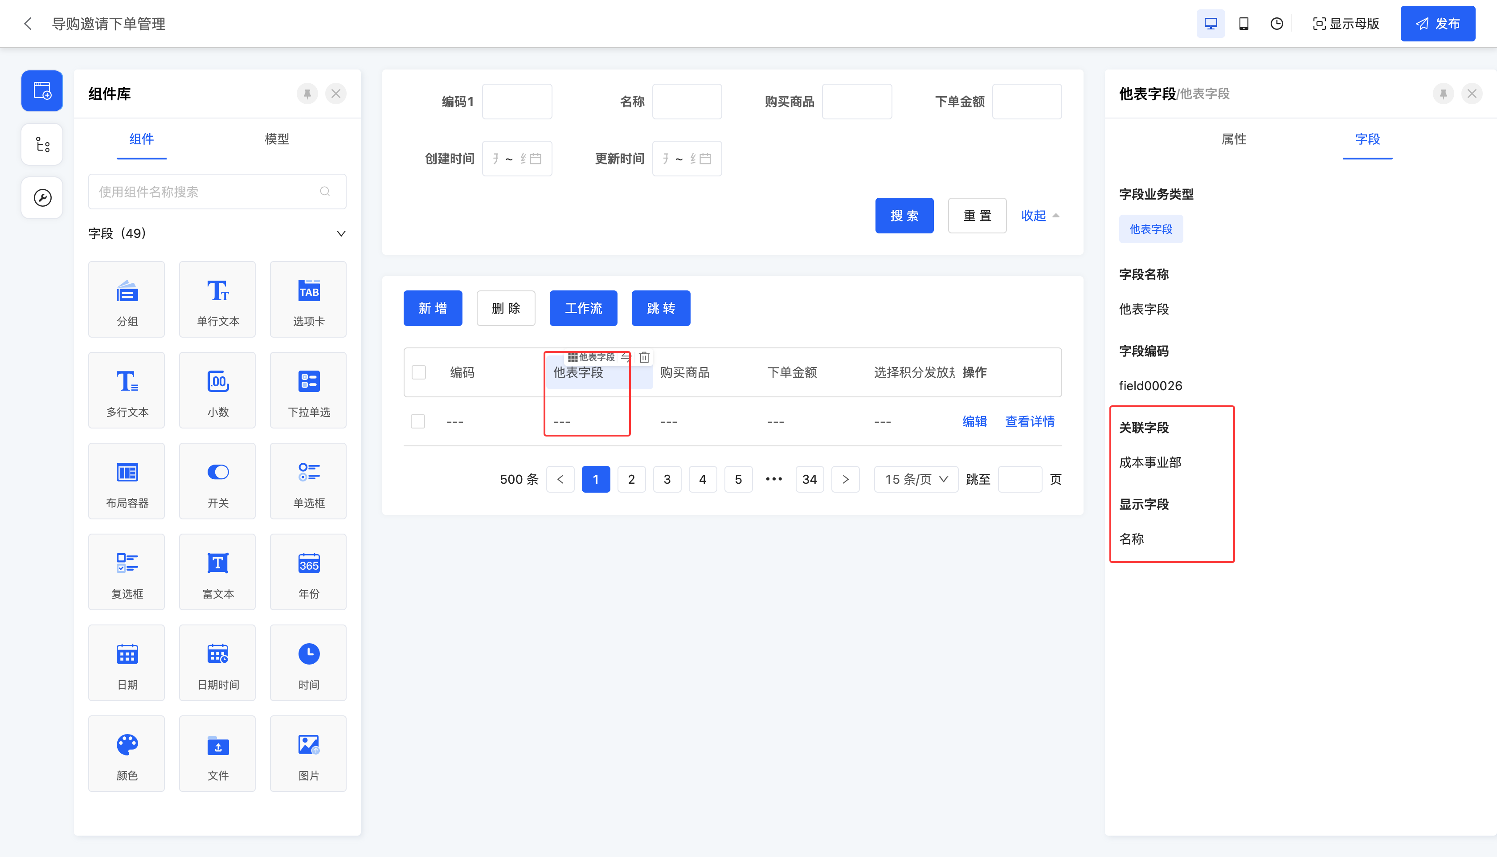
Task: Pick the 开关 switch component
Action: coord(217,481)
